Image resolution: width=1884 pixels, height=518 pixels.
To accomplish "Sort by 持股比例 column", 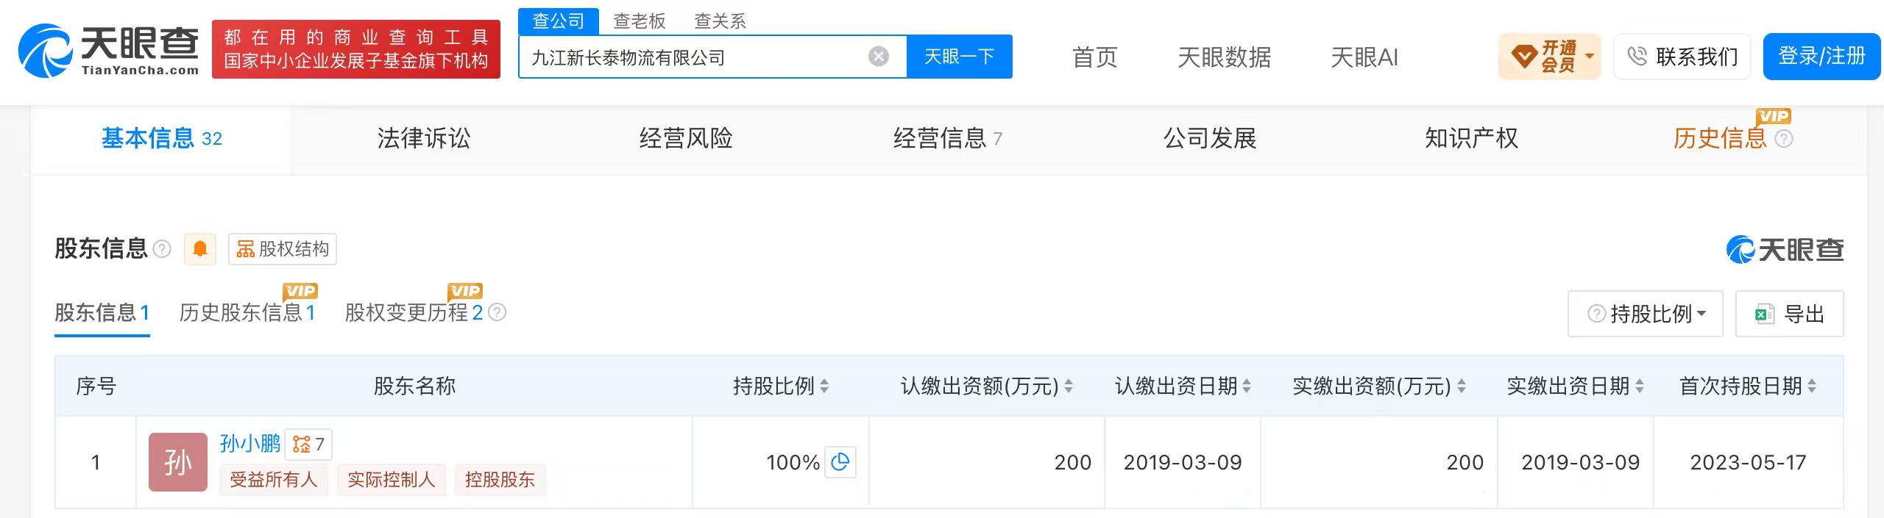I will pyautogui.click(x=824, y=386).
